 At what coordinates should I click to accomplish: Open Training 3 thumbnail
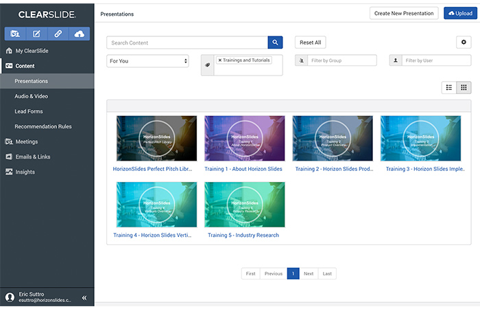(x=420, y=139)
